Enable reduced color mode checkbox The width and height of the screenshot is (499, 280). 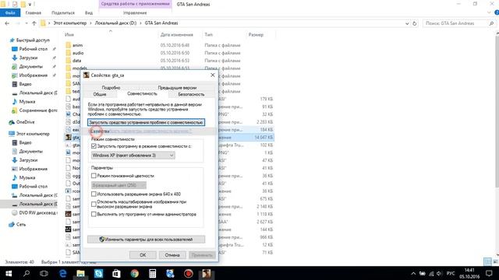click(x=94, y=176)
